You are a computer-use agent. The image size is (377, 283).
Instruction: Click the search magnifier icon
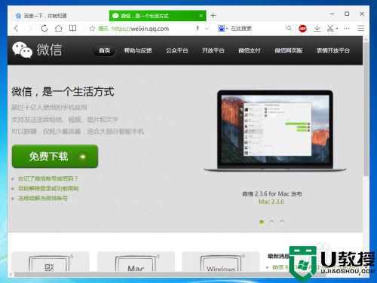(289, 29)
